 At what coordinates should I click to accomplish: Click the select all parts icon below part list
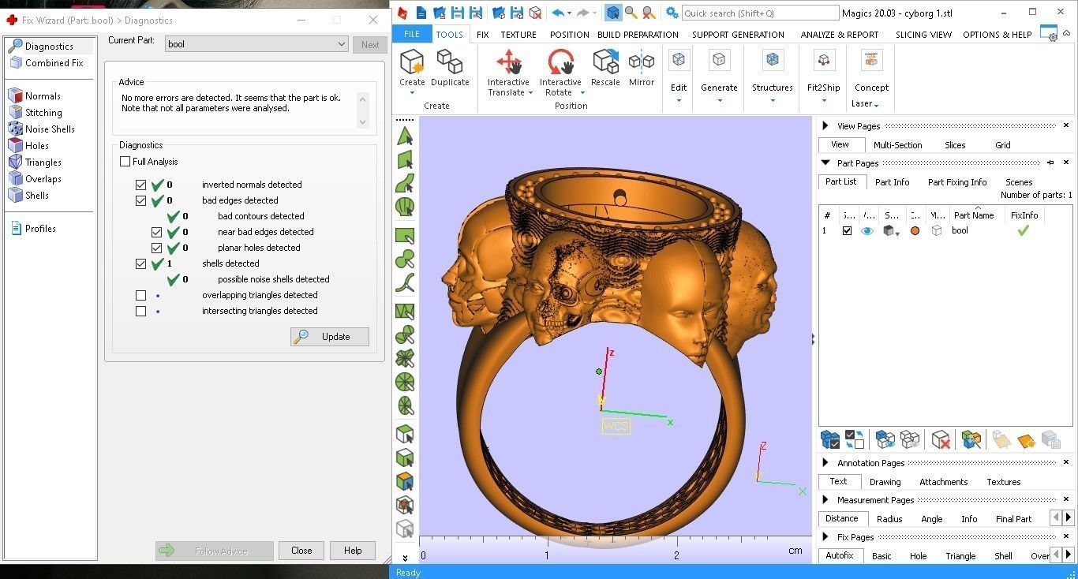[830, 439]
